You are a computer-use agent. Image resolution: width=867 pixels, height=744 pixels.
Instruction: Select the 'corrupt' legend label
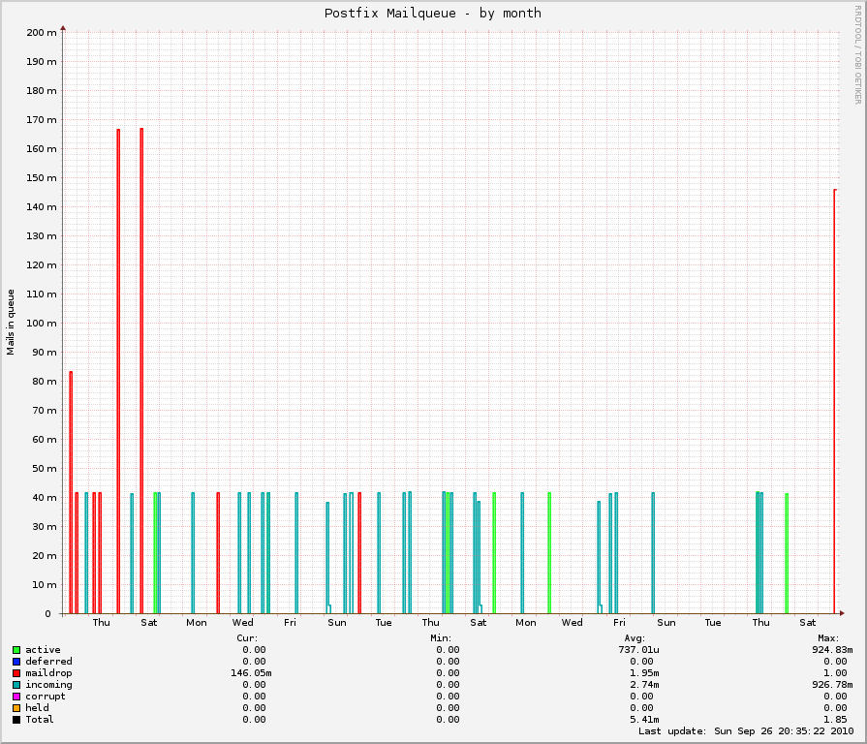[x=46, y=697]
